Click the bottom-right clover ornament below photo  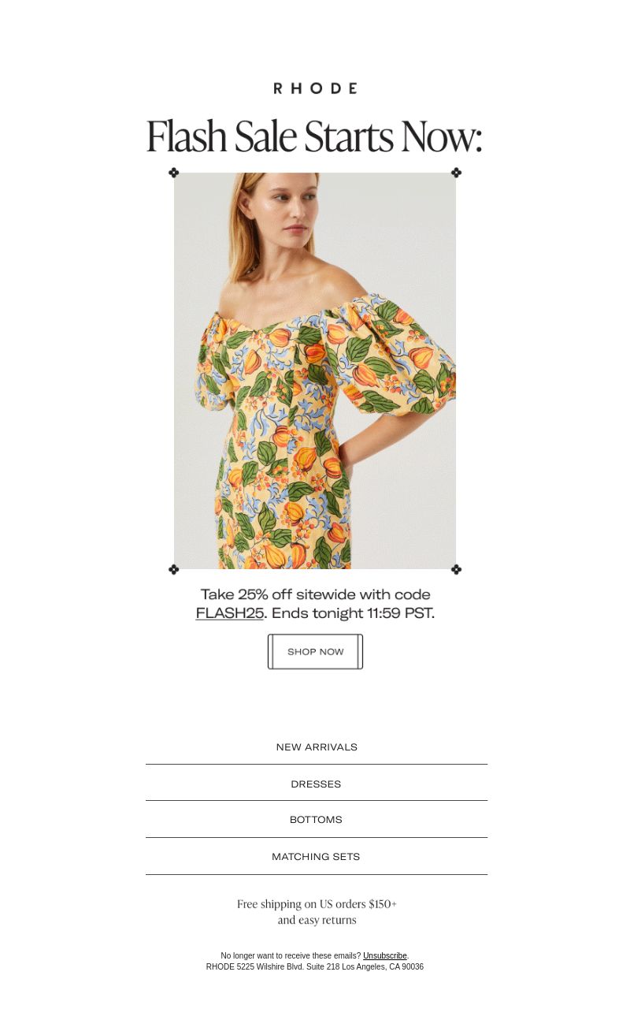click(456, 569)
